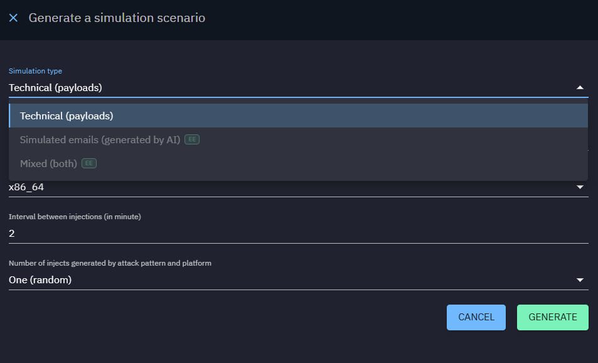The width and height of the screenshot is (598, 363).
Task: Collapse the Simulation type dropdown arrow
Action: [x=580, y=88]
